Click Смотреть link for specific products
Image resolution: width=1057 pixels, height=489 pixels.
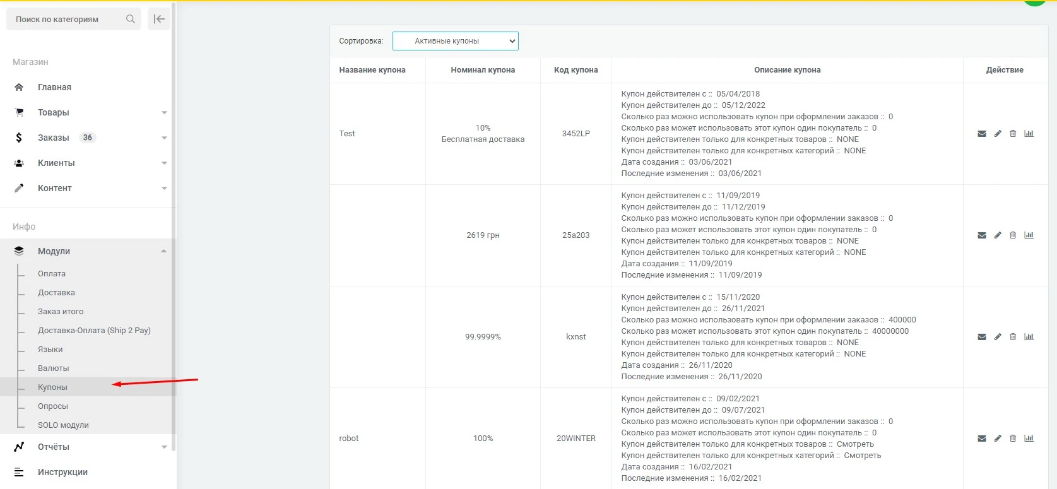tap(855, 444)
